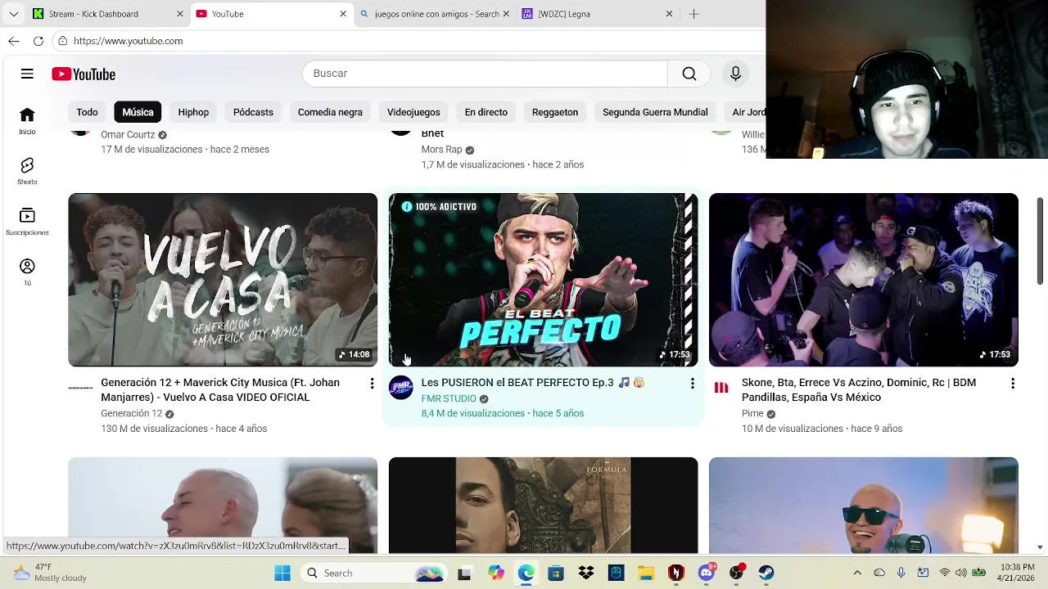The image size is (1048, 589).
Task: Open Discord from taskbar
Action: pos(706,573)
